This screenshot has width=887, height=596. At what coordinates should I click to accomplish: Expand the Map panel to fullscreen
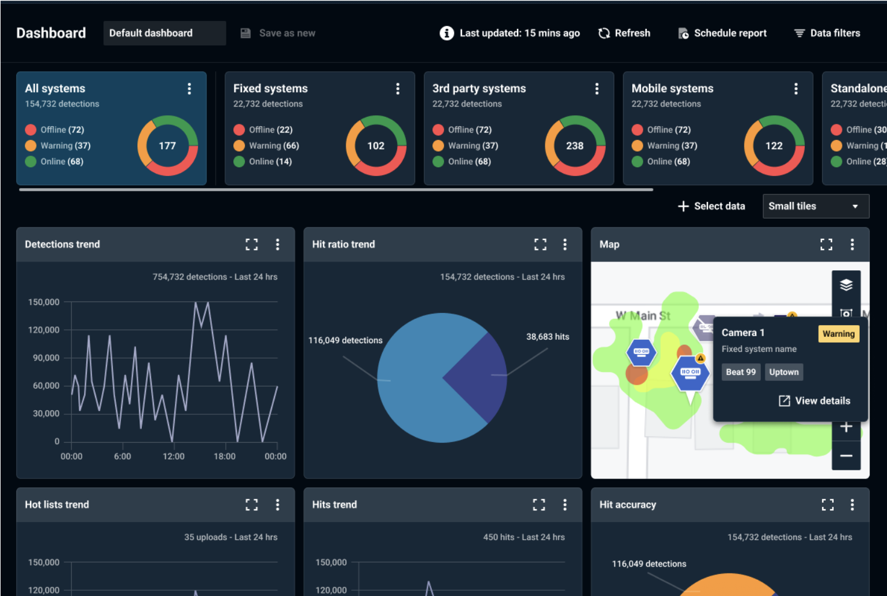click(827, 245)
